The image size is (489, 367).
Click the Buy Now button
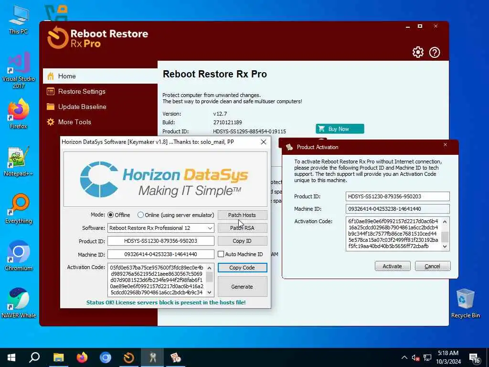click(x=340, y=129)
